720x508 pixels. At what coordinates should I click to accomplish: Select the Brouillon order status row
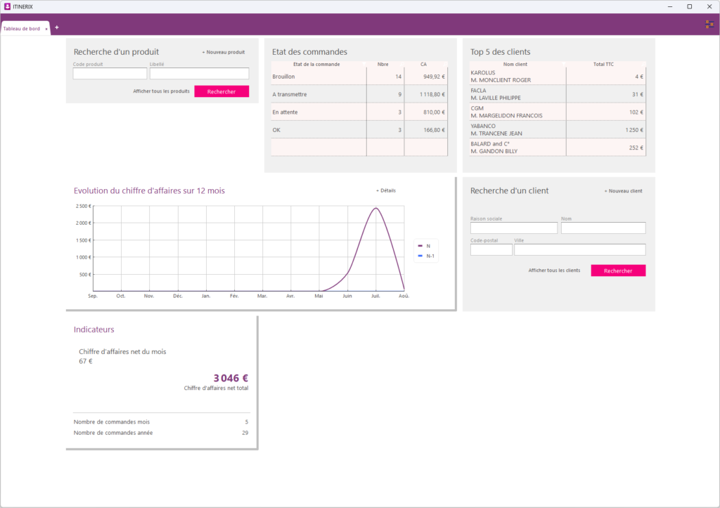point(359,77)
